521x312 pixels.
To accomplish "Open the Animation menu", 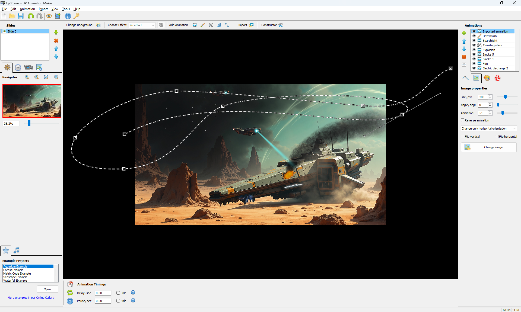I will [x=27, y=9].
